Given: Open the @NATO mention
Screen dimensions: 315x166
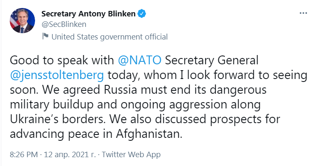Looking at the screenshot, I should pos(140,60).
